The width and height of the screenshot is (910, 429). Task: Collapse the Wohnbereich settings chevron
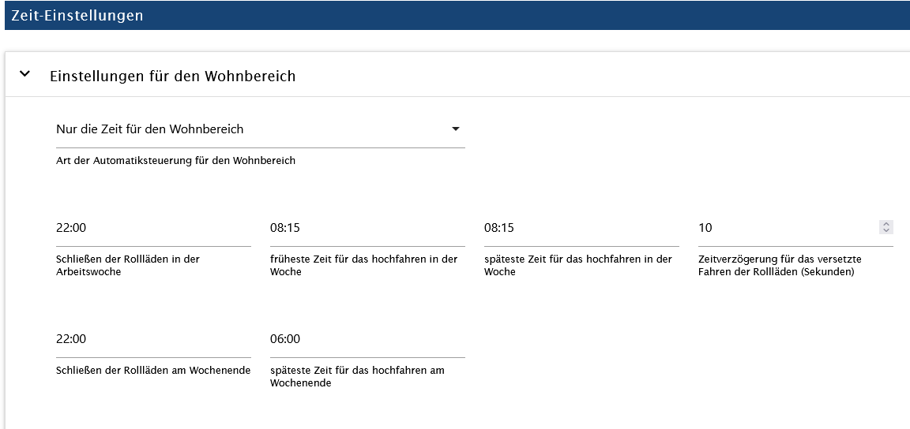(x=25, y=74)
